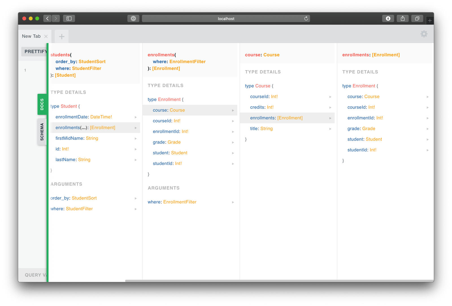Toggle the DOCS panel open
The height and width of the screenshot is (306, 452).
[x=42, y=104]
